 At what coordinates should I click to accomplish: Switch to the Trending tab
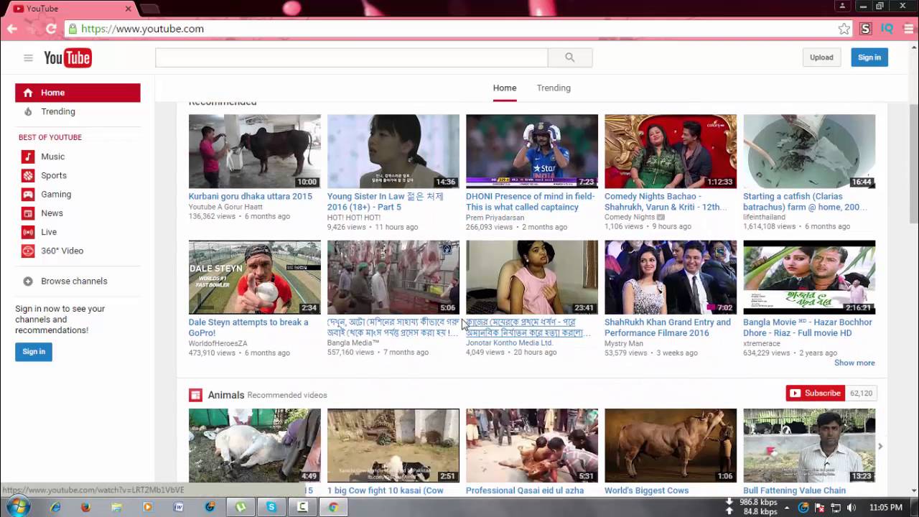point(554,88)
